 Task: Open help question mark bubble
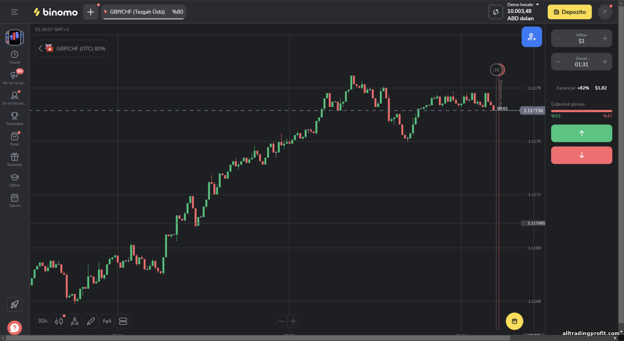[x=15, y=328]
